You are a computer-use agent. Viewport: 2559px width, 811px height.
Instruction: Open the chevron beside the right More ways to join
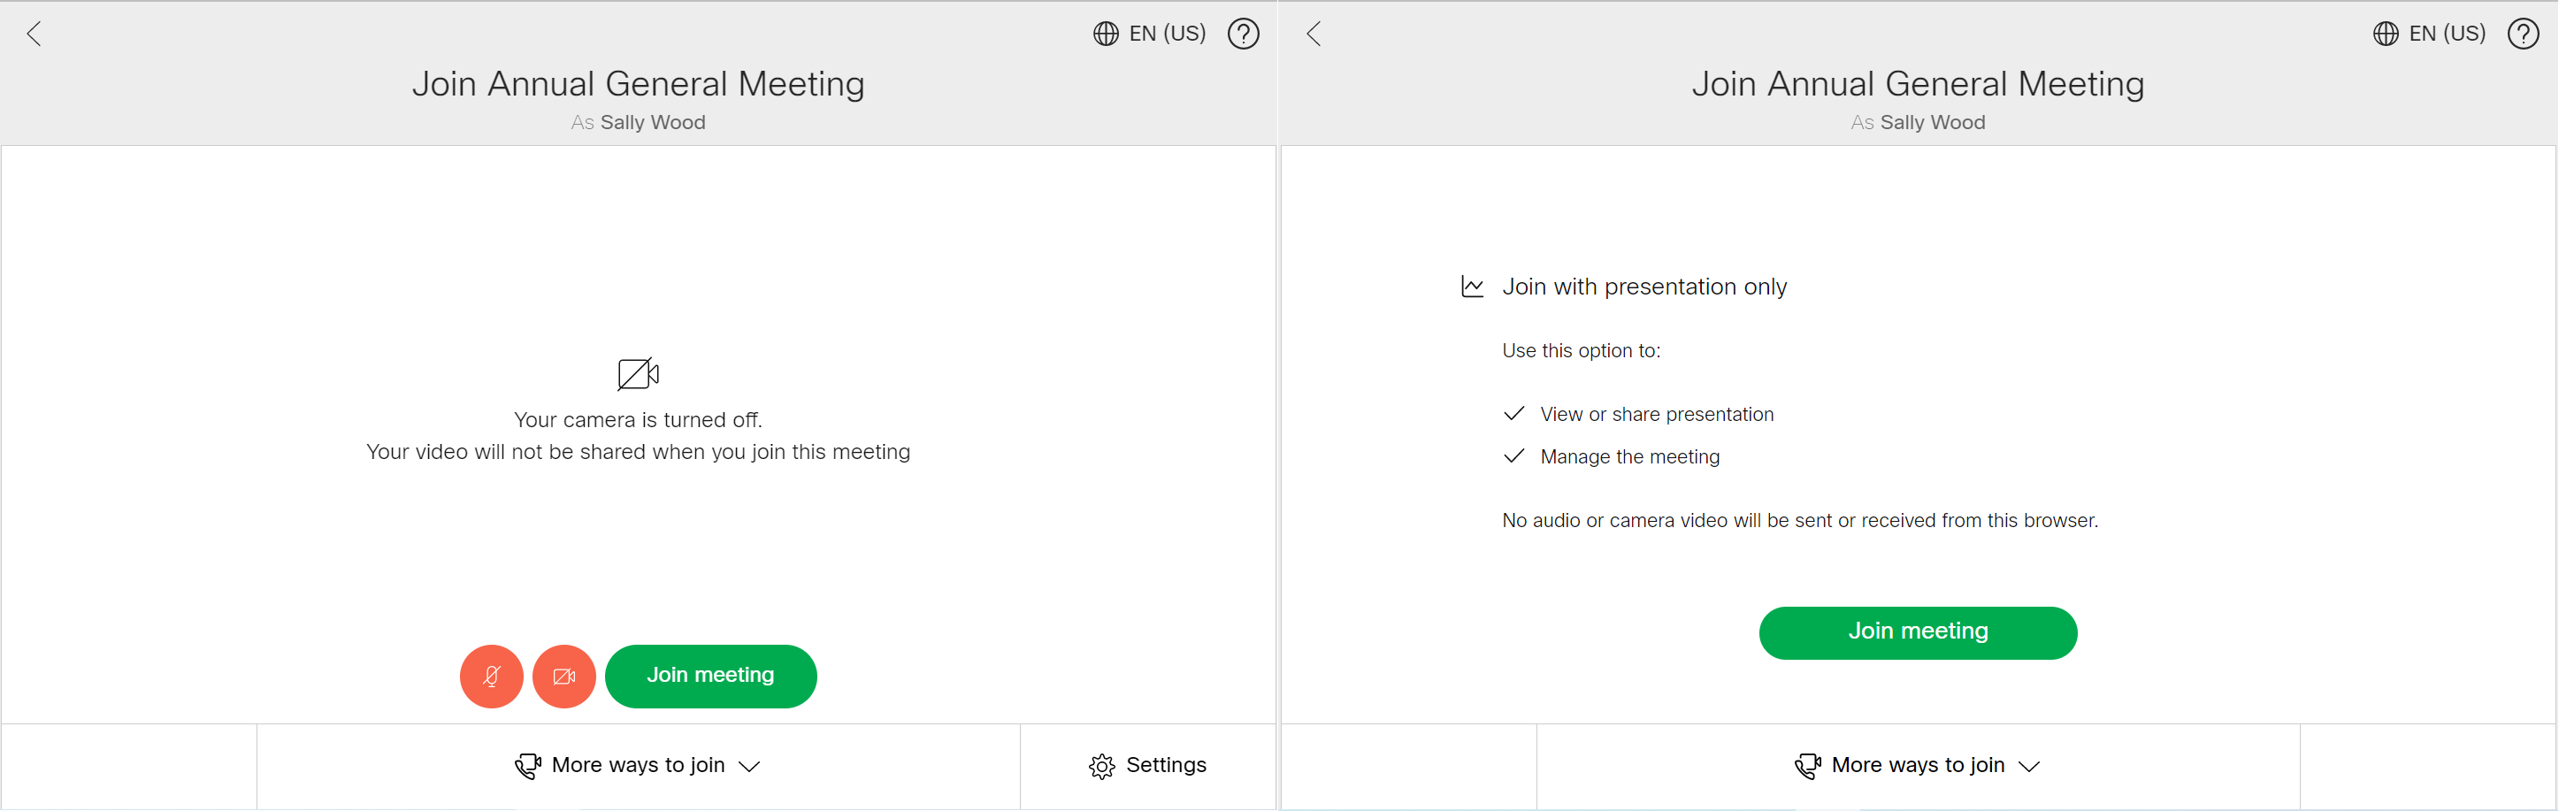point(2031,766)
